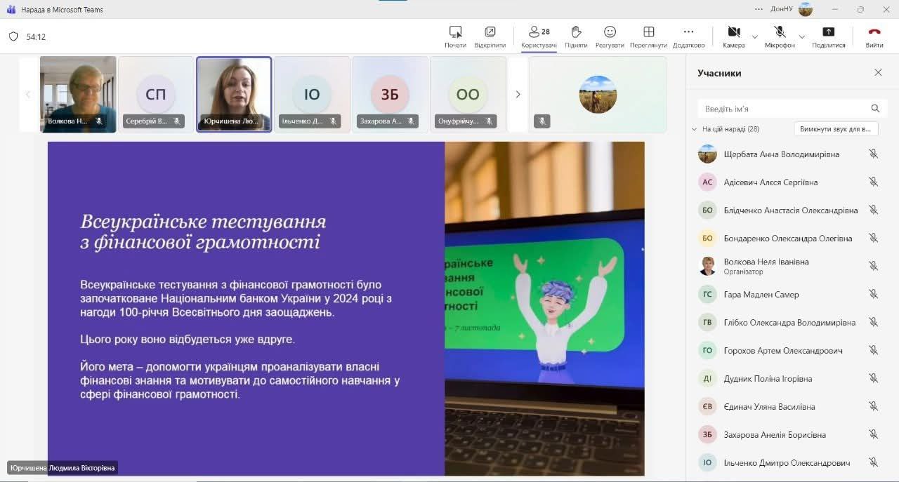
Task: Click the Open (Відкріпити) pop-out icon
Action: (490, 32)
